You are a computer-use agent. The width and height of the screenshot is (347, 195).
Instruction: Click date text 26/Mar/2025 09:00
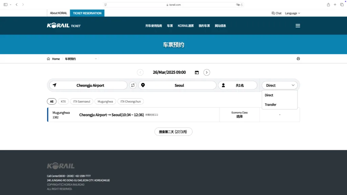pyautogui.click(x=169, y=72)
